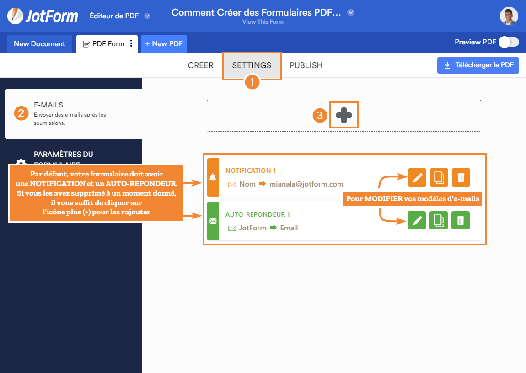Delete Notification 1 with trash icon

point(461,177)
